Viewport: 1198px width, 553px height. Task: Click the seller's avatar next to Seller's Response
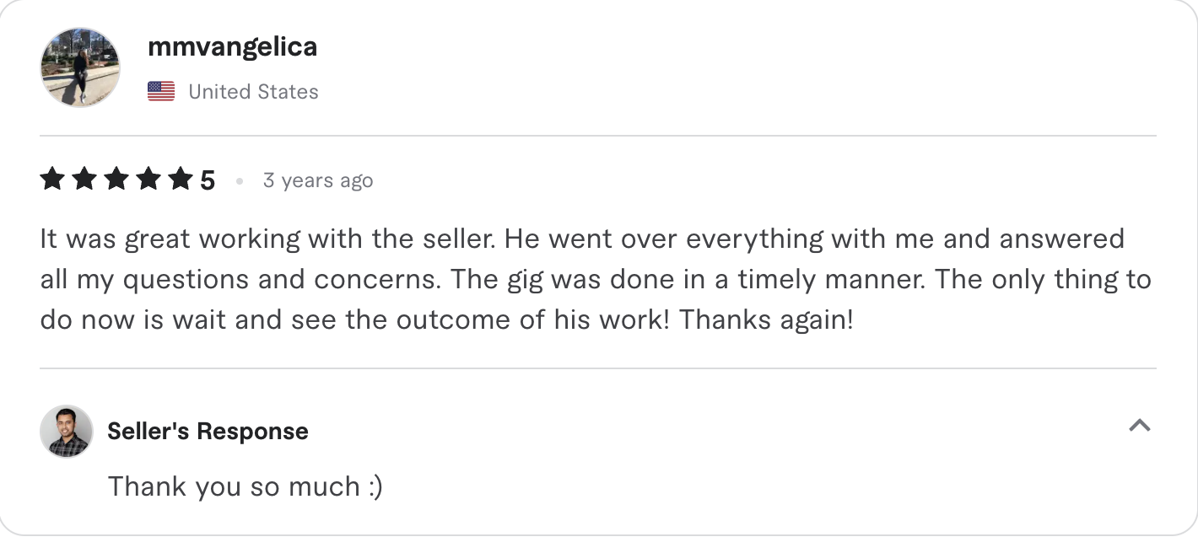pyautogui.click(x=67, y=431)
